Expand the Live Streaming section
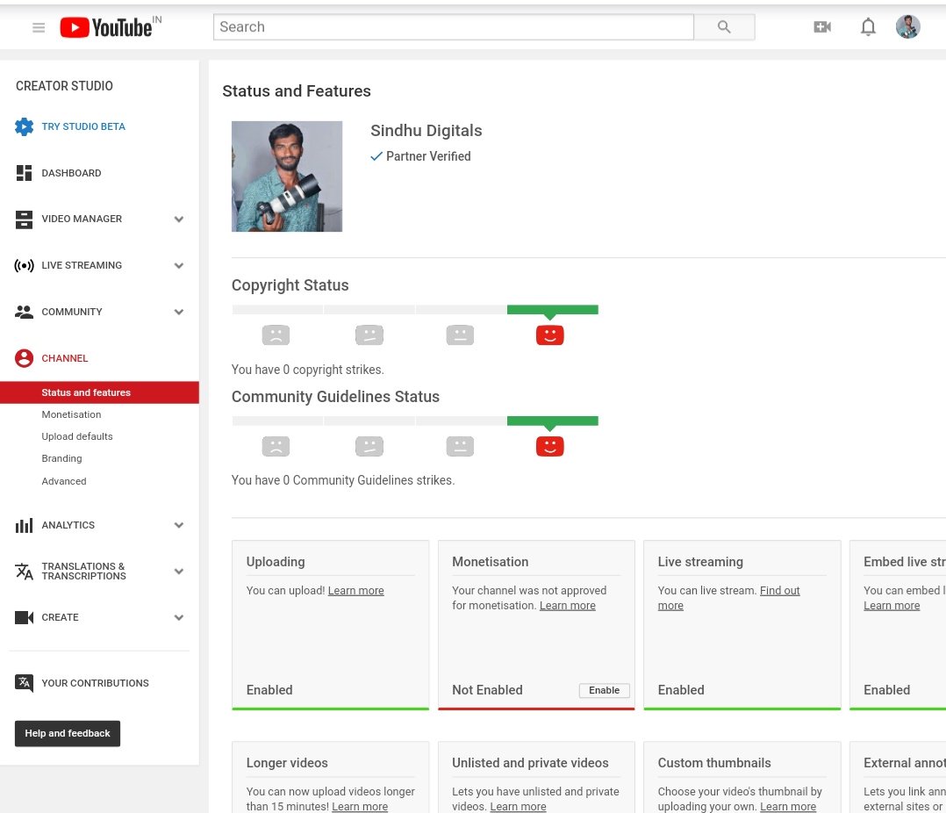The width and height of the screenshot is (946, 813). pyautogui.click(x=179, y=265)
